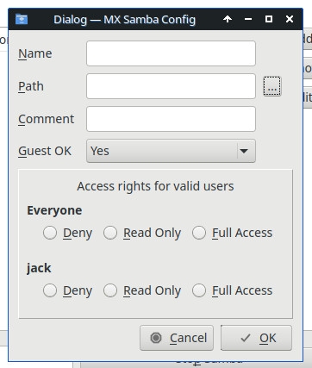This screenshot has height=368, width=312.
Task: Open the Guest OK combo box showing Yes
Action: [171, 151]
